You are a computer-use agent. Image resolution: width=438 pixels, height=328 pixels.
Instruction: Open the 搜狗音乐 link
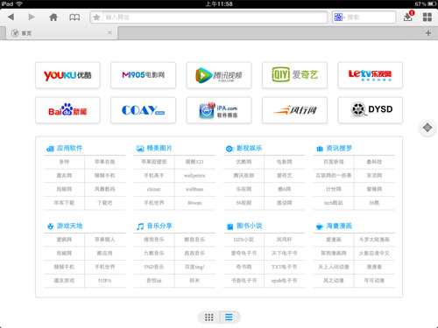154,240
